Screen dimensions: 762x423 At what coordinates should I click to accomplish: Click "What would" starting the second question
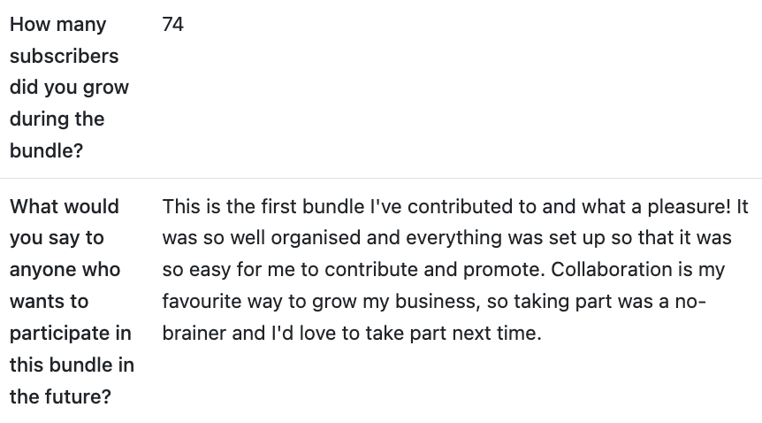[64, 207]
